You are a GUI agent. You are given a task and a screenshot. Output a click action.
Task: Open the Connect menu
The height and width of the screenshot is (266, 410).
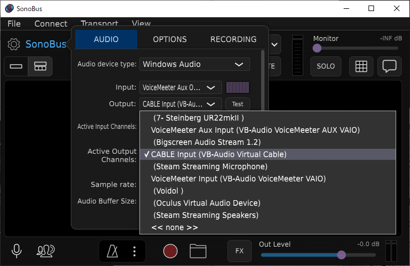pyautogui.click(x=51, y=24)
